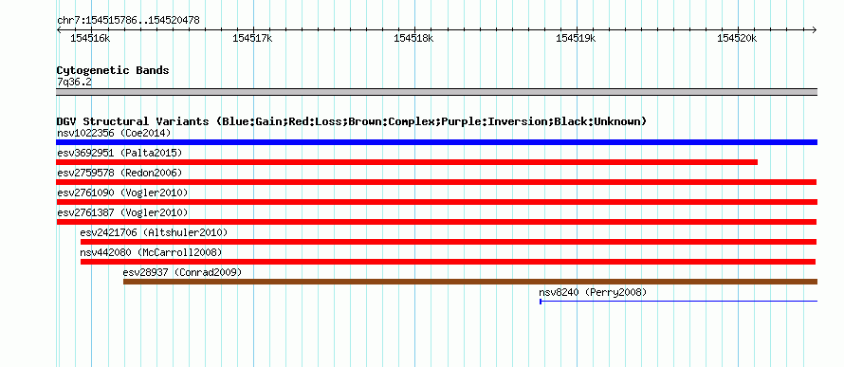This screenshot has width=844, height=367.
Task: Click the red esv2761387 loss bar
Action: pos(436,222)
